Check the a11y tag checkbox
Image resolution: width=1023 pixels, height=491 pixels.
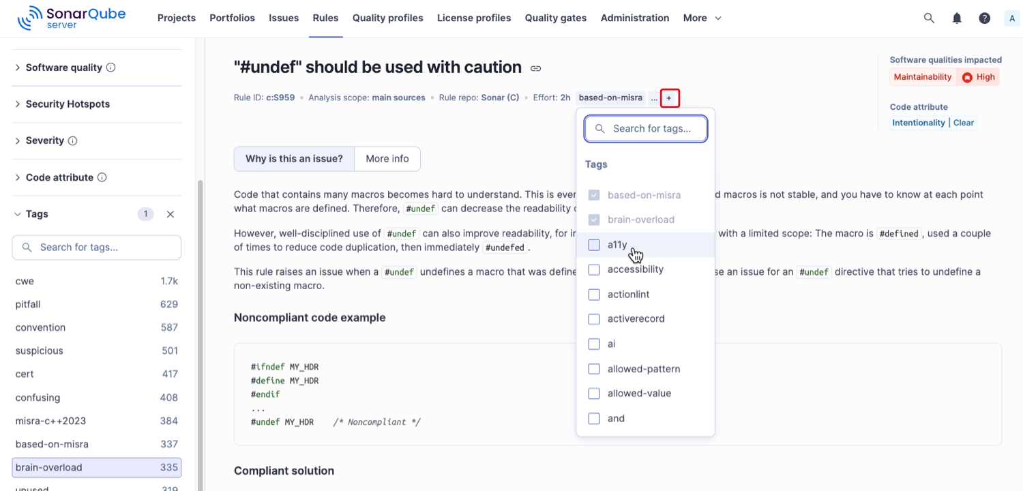coord(594,245)
